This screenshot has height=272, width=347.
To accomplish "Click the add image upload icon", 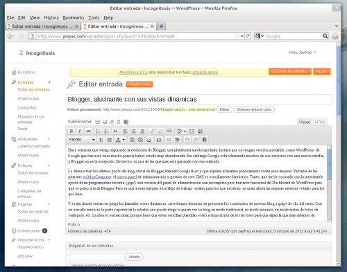I will [x=98, y=122].
